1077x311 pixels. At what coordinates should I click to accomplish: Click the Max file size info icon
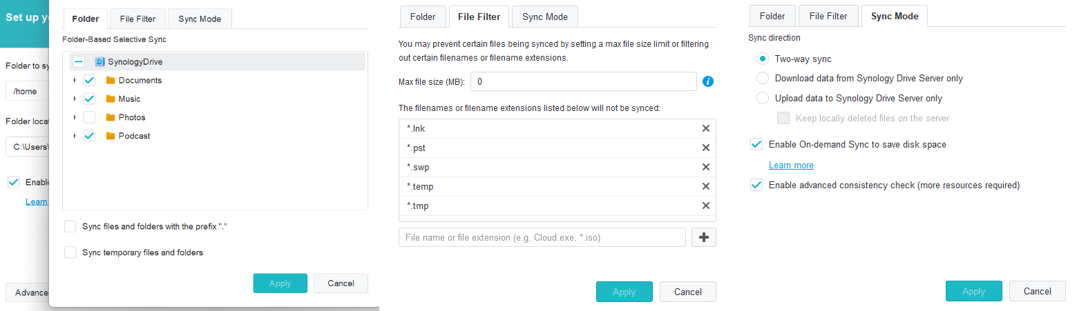(x=707, y=81)
